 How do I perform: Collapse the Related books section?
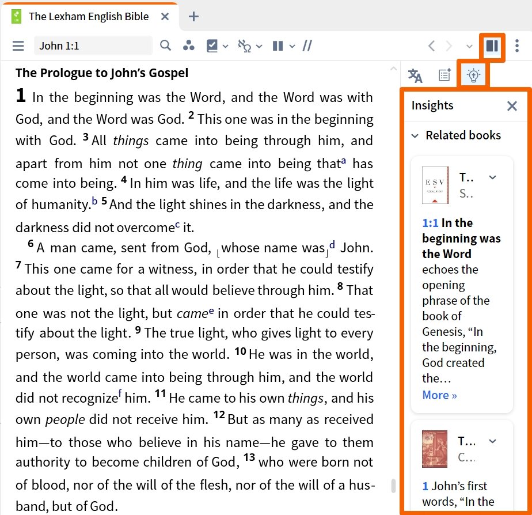coord(415,136)
